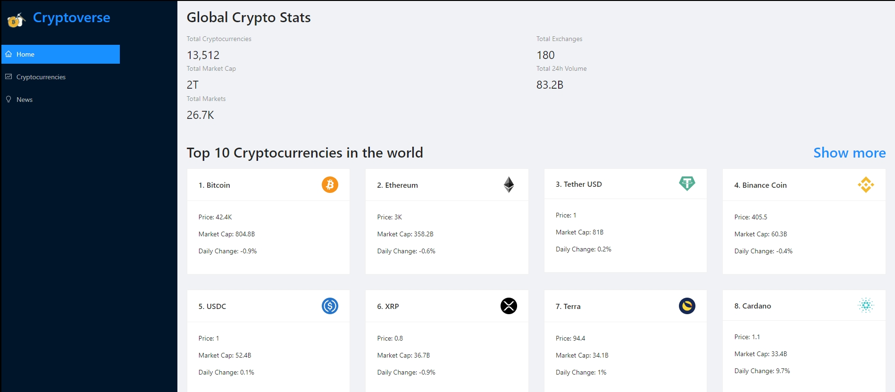Click Binance Coin Price: 405.5 text
Image resolution: width=895 pixels, height=392 pixels.
tap(751, 217)
